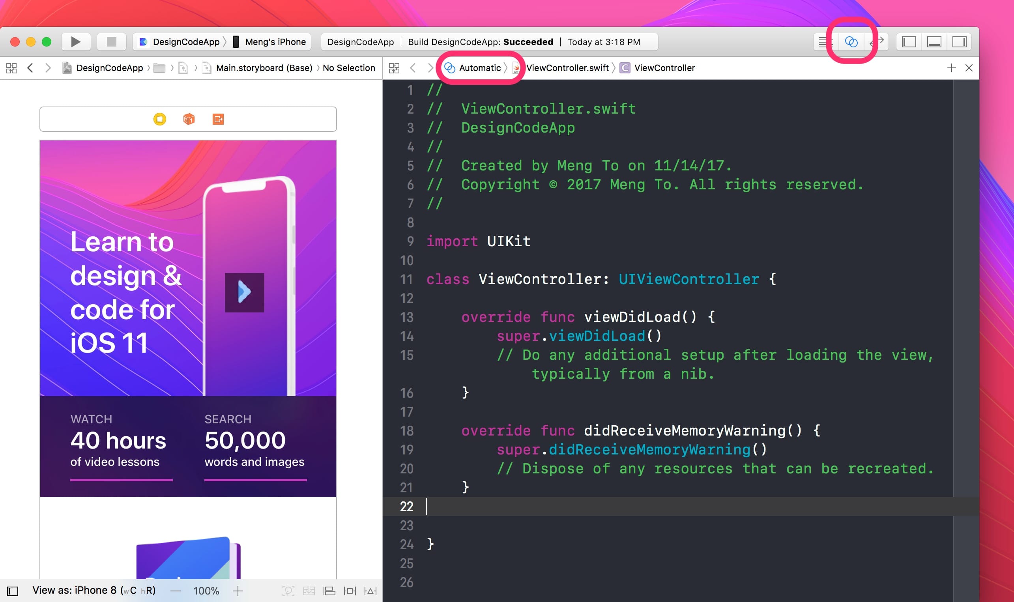
Task: Open View as: iPhone 8 device bar
Action: point(94,590)
